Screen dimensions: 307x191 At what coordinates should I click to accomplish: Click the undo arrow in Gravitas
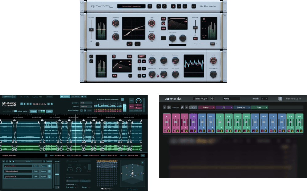(158, 6)
